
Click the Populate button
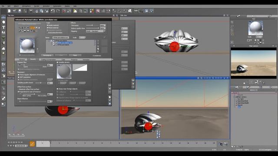(x=47, y=55)
